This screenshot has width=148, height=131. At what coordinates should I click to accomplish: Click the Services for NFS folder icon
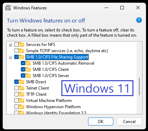21,45
